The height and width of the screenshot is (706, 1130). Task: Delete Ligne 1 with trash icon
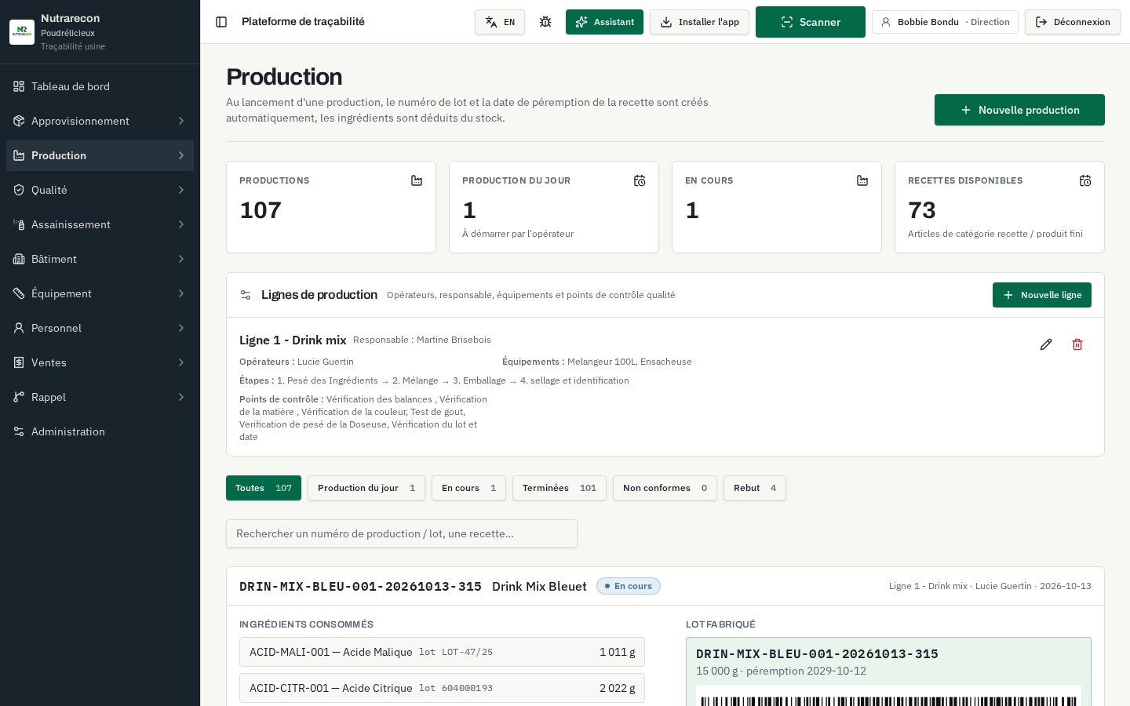coord(1077,344)
